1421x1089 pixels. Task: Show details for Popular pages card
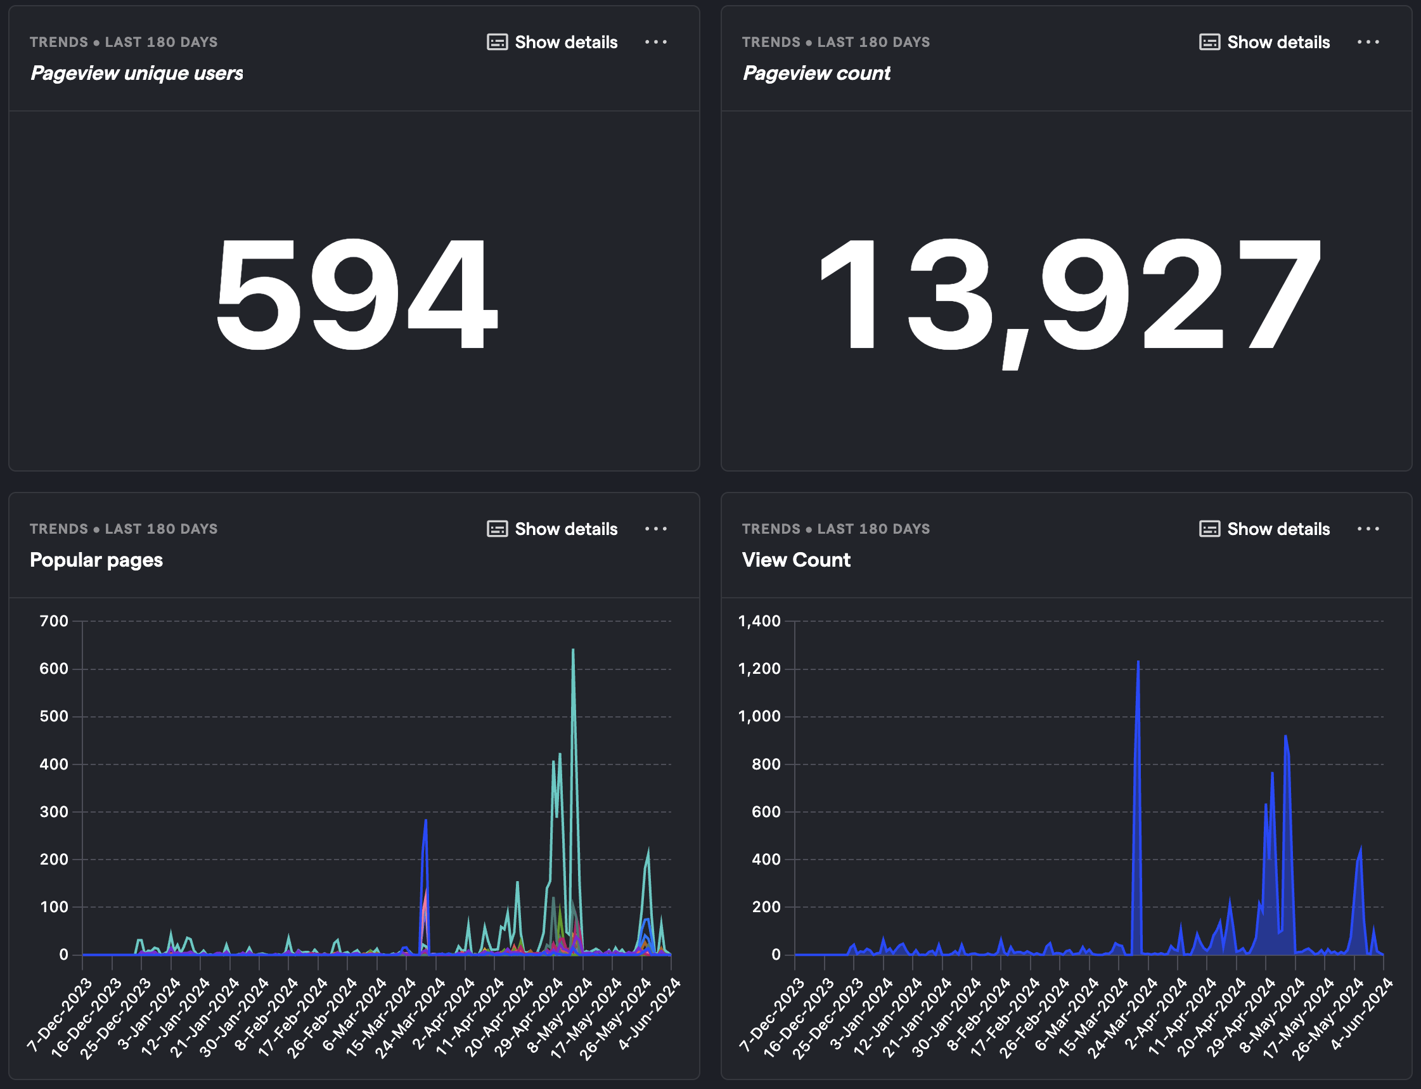[552, 529]
